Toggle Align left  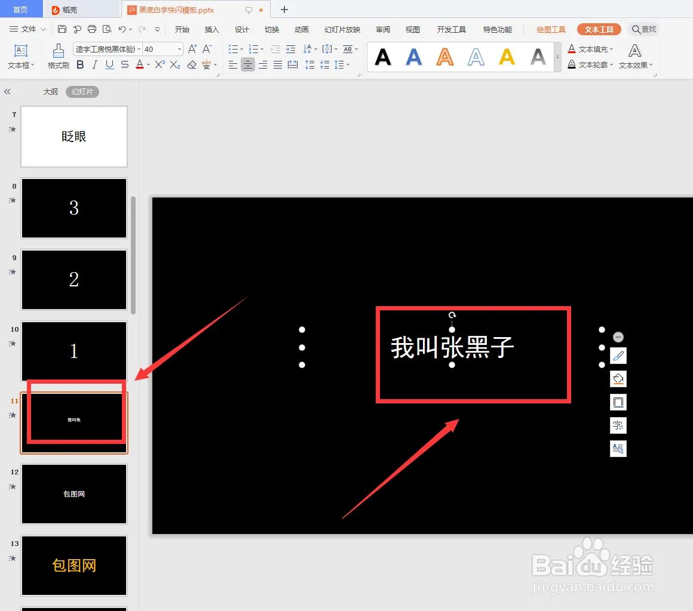tap(232, 65)
